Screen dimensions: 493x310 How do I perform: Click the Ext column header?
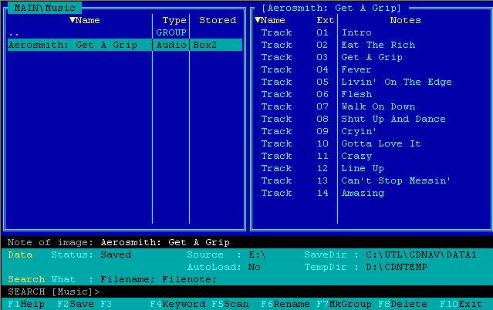coord(325,21)
